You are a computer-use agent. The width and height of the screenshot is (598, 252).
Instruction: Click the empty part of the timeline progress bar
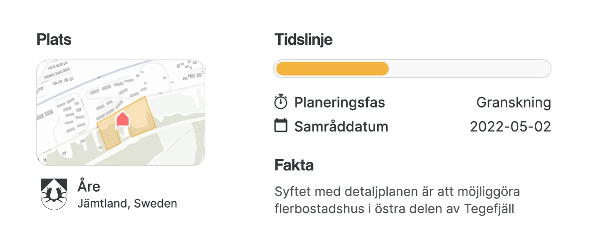tap(468, 69)
